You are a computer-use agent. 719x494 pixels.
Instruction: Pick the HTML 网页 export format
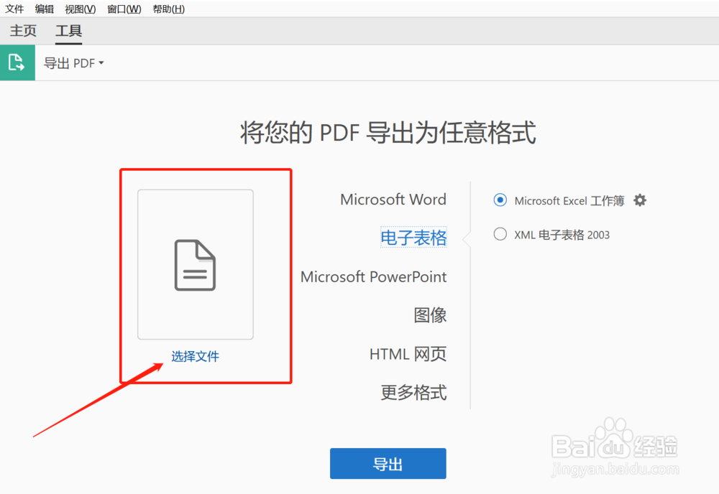408,353
